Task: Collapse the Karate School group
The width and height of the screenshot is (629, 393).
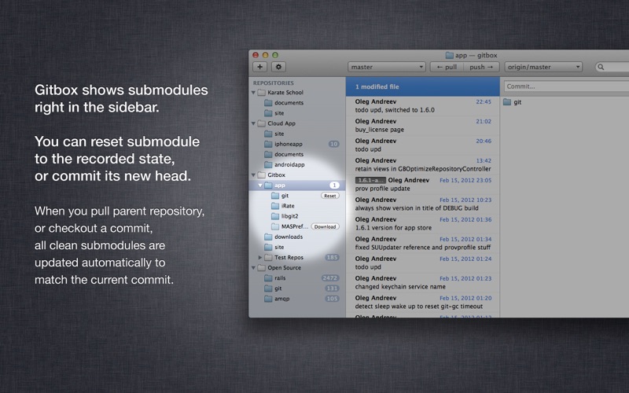Action: tap(253, 93)
